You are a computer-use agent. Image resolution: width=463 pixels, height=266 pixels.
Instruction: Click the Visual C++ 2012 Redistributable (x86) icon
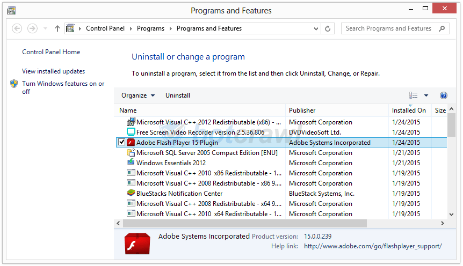click(131, 122)
